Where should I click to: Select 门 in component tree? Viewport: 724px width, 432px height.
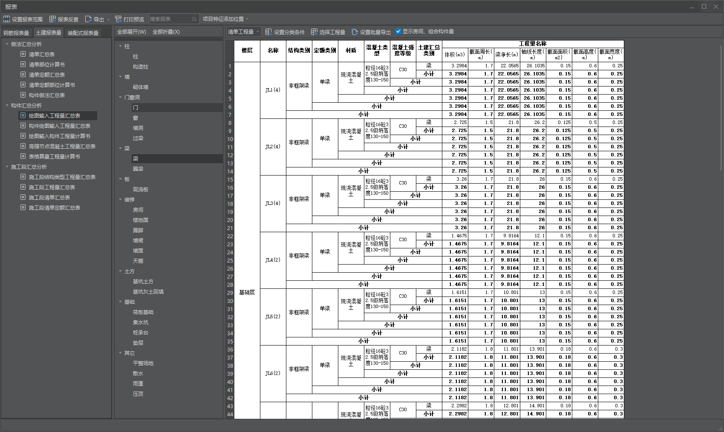(x=136, y=107)
